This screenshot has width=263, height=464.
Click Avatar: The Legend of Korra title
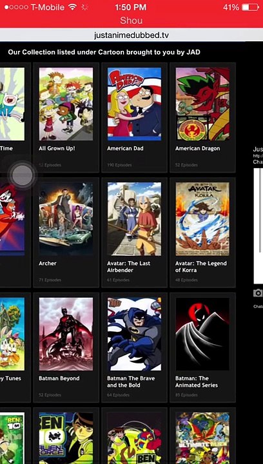point(201,267)
